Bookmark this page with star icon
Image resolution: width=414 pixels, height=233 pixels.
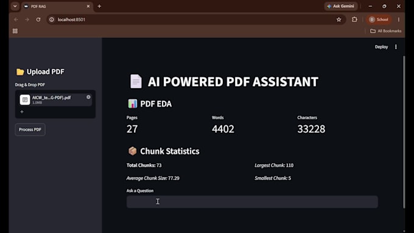(339, 19)
